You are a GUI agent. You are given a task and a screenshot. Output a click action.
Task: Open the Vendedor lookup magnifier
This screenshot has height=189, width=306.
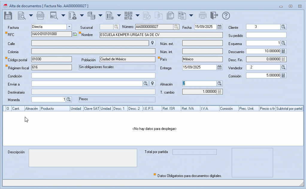click(x=283, y=67)
